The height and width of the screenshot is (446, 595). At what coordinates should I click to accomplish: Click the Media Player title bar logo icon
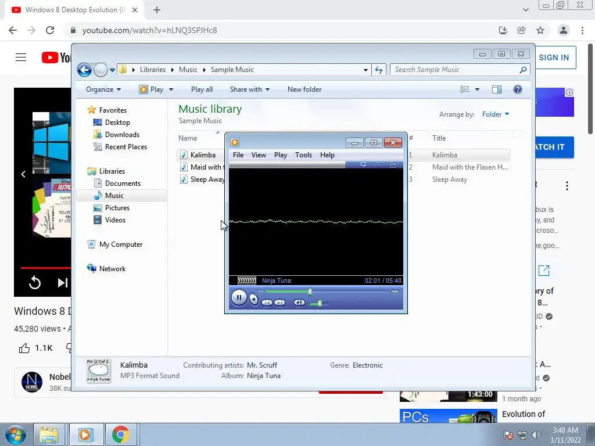pos(235,142)
